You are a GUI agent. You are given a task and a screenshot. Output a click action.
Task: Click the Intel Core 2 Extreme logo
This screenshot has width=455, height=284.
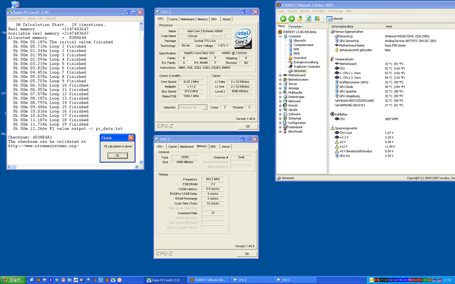click(243, 39)
